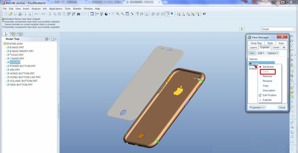Open the shading sphere dropdown arrow

(109, 14)
